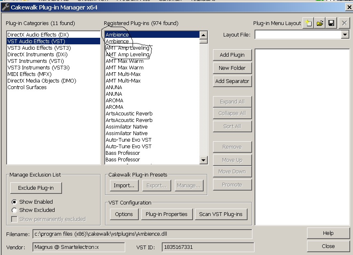
Task: Select the first AMT Multi-Max entry
Action: (152, 74)
